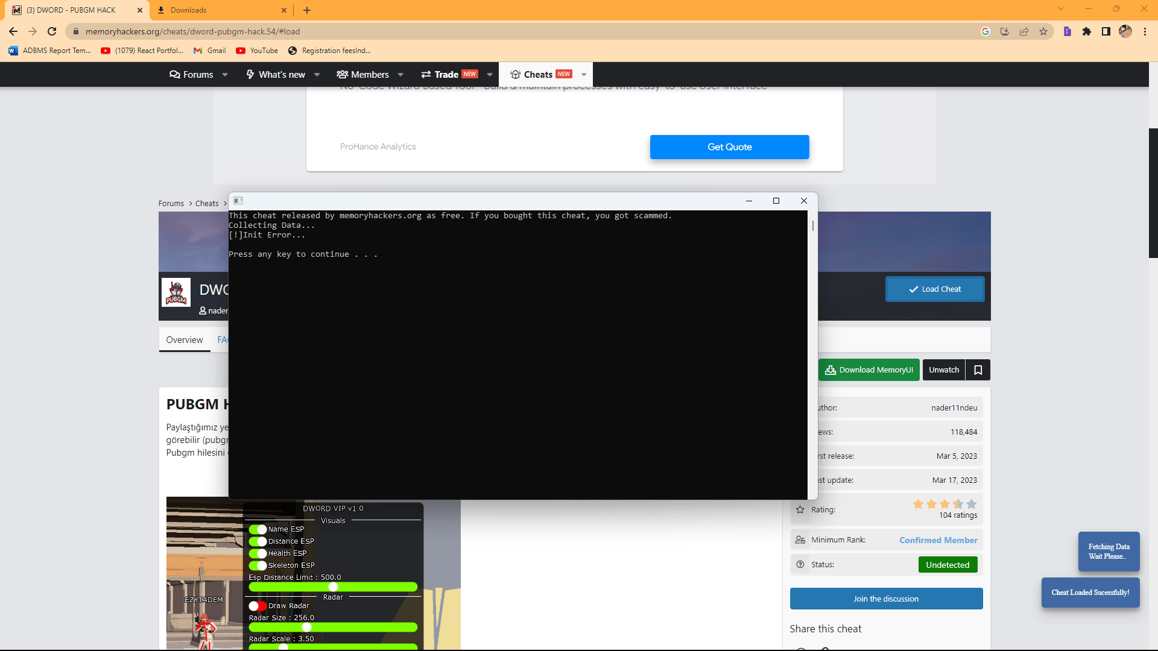Click the purple extension icon in toolbar

[1068, 31]
